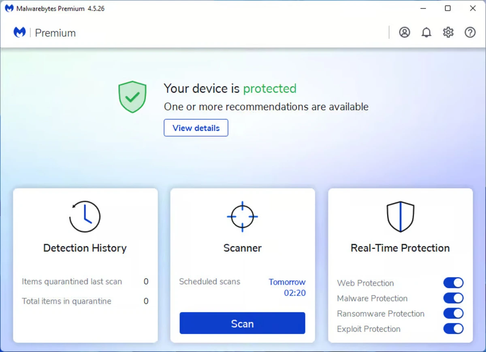Click the View details button

click(196, 128)
